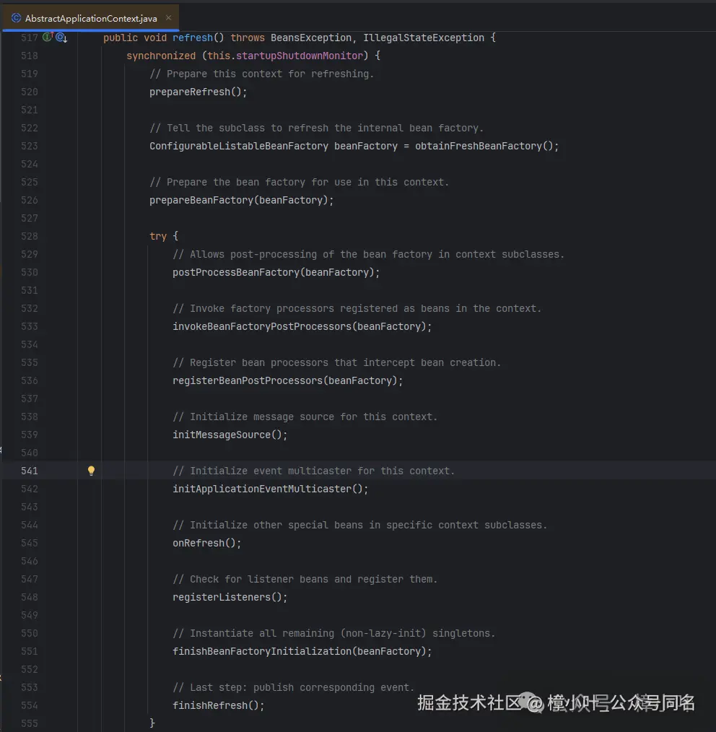Click line number 555 in the gutter
The height and width of the screenshot is (732, 716).
(x=30, y=723)
